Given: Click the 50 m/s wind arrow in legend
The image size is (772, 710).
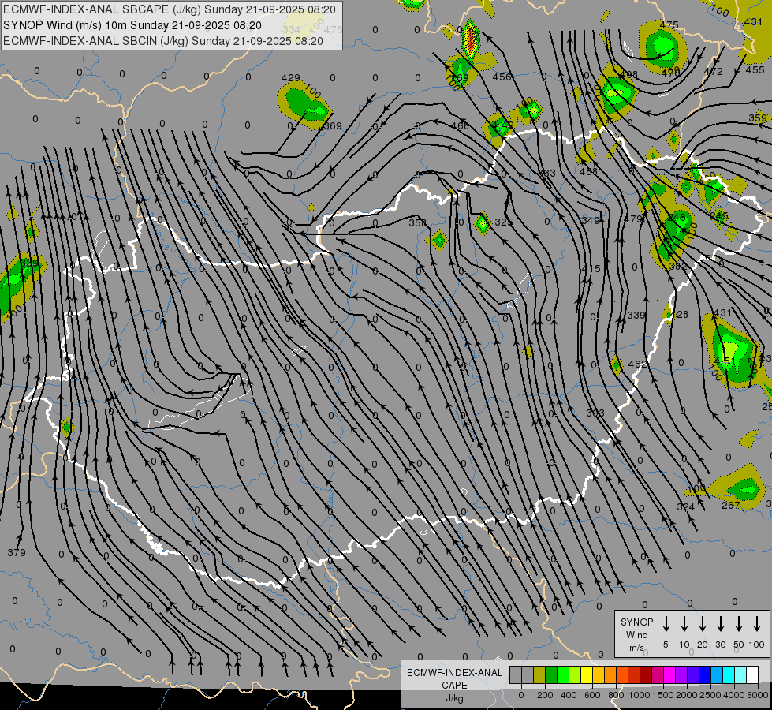Looking at the screenshot, I should pos(739,623).
